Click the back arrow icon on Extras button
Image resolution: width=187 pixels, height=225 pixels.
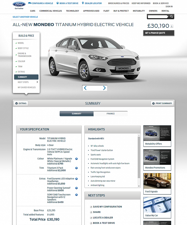pyautogui.click(x=17, y=103)
